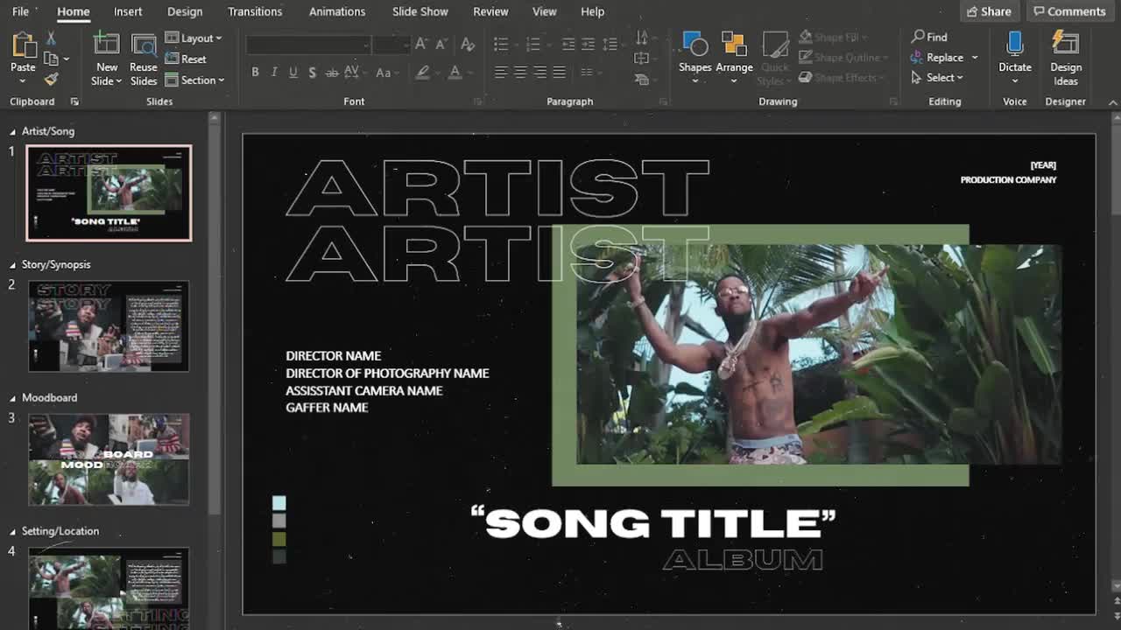Click the light blue color swatch on slide

[278, 503]
